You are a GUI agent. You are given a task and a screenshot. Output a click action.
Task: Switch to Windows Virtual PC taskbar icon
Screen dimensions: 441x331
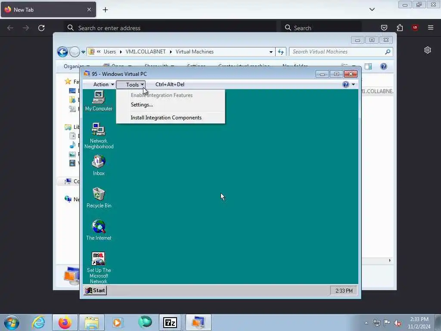(x=198, y=322)
